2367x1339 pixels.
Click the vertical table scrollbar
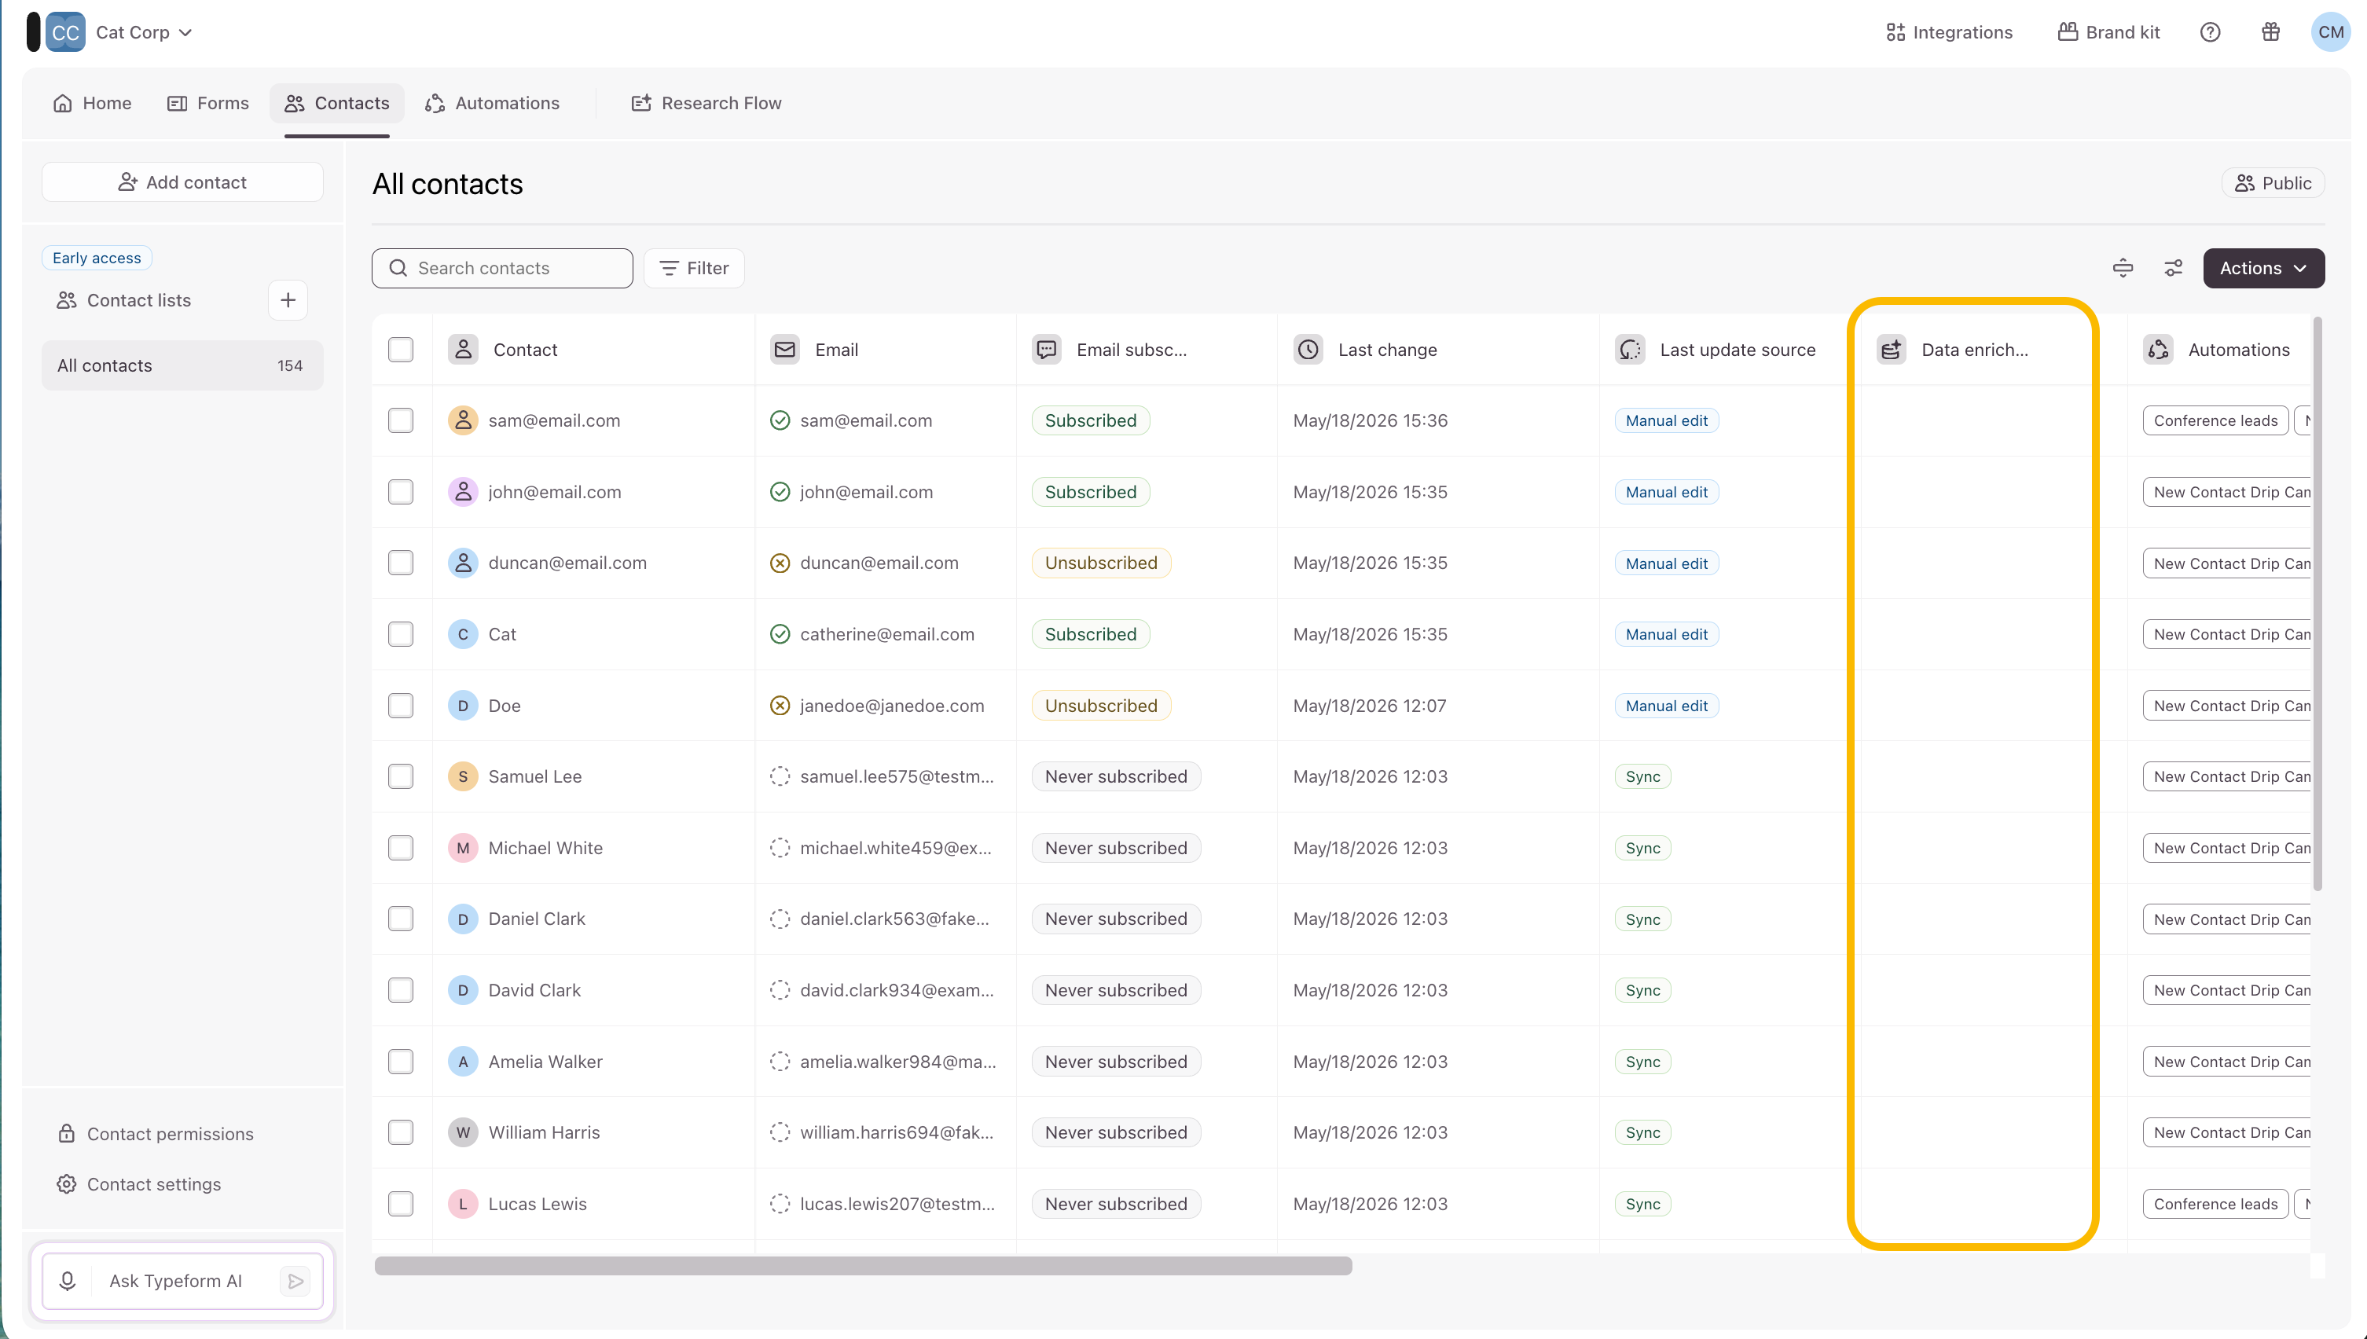(x=2317, y=603)
